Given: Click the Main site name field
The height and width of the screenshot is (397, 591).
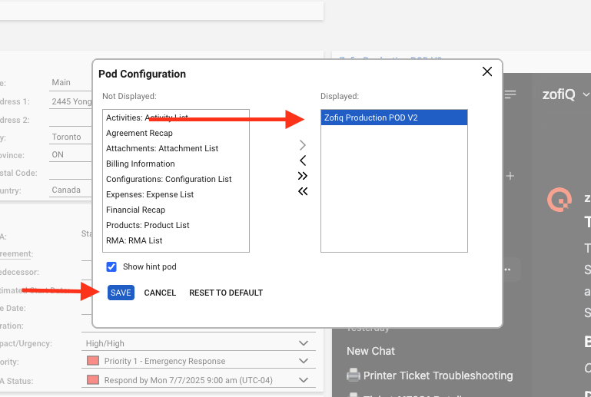Looking at the screenshot, I should [x=71, y=82].
